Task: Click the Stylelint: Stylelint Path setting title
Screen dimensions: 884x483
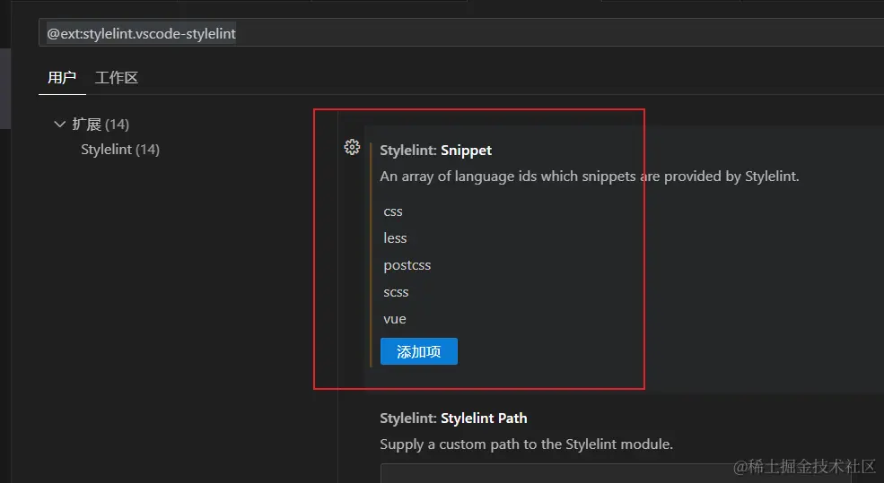Action: click(453, 418)
